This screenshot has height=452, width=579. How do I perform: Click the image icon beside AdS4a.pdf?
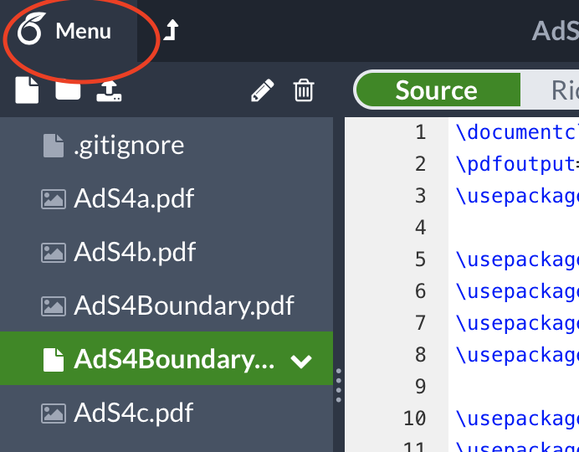(x=54, y=199)
